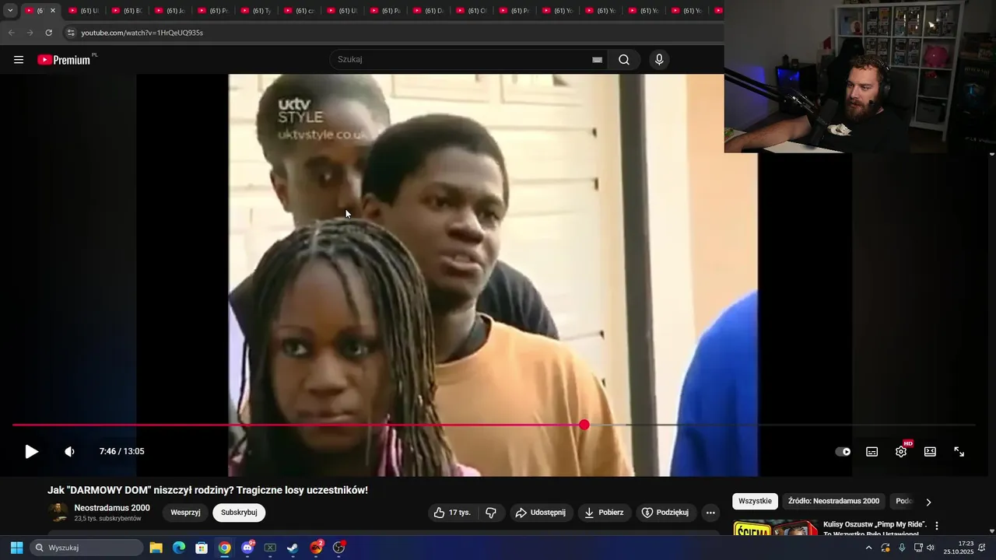Expand the hidden system tray icons chevron
This screenshot has height=560, width=996.
pyautogui.click(x=868, y=548)
